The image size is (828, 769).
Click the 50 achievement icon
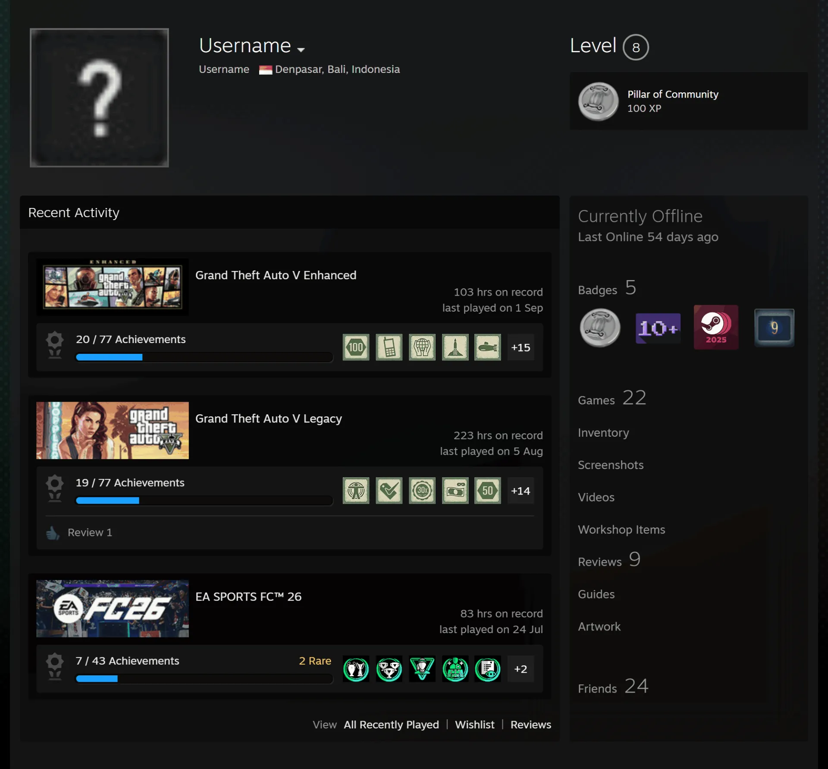pos(488,490)
